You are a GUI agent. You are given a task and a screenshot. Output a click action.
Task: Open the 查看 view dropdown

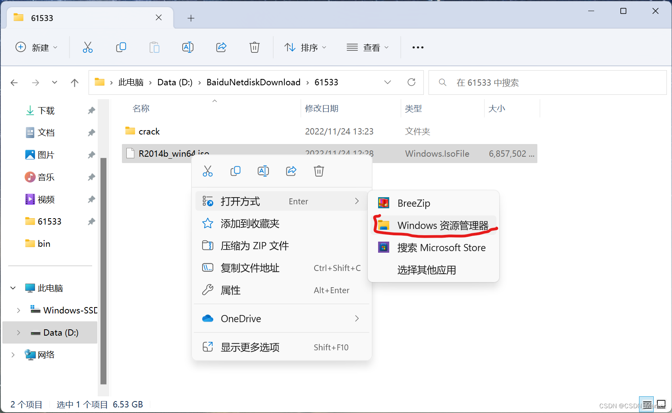point(368,47)
